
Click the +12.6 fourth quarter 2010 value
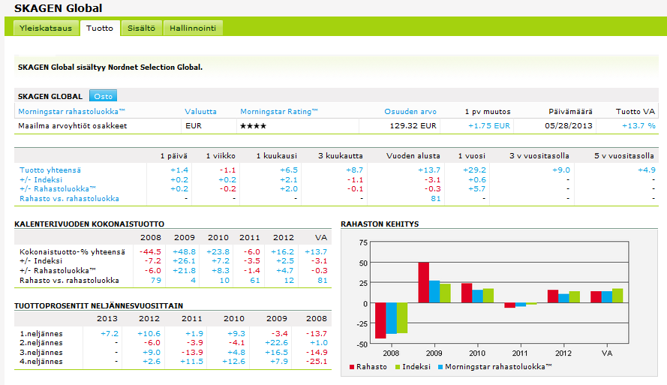pos(233,362)
